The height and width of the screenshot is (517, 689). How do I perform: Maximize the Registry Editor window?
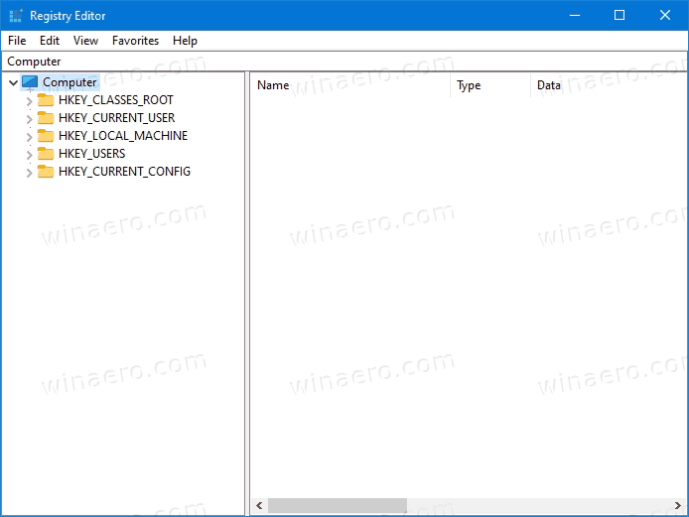click(x=620, y=15)
